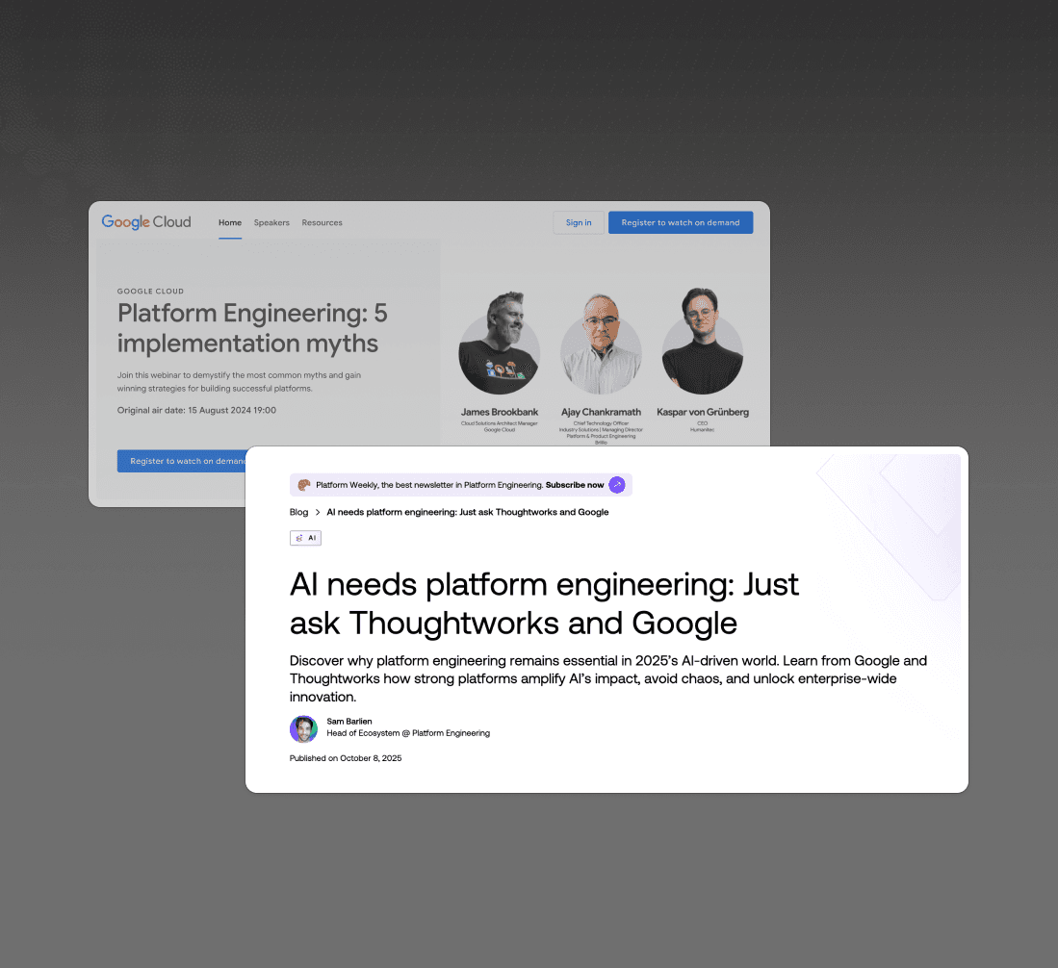1058x968 pixels.
Task: Select the James Brookbank name text
Action: click(500, 412)
